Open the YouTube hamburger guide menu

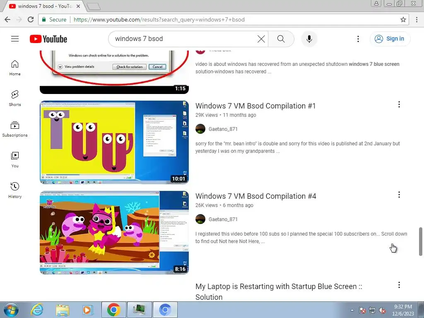click(x=15, y=39)
